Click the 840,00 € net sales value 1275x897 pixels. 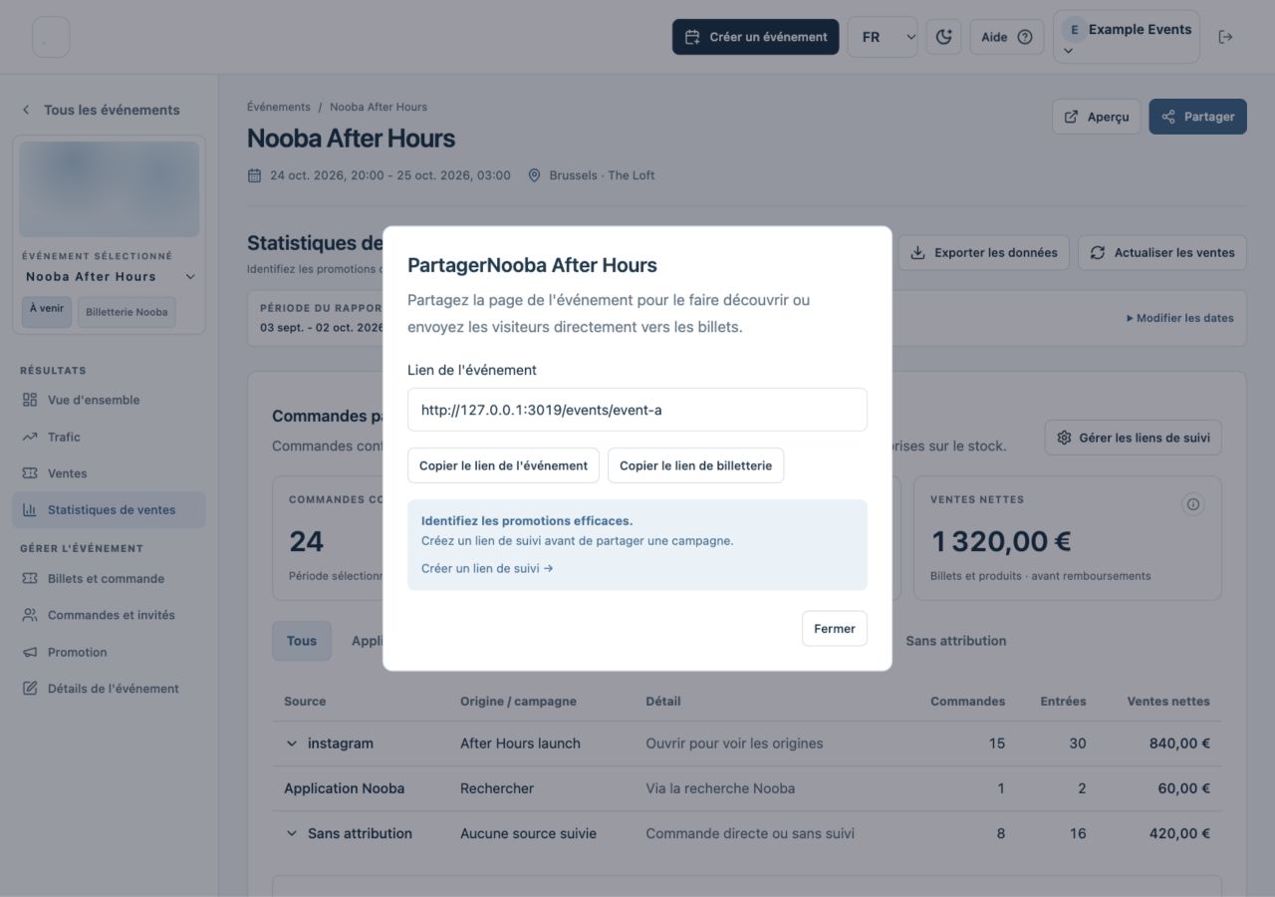(x=1179, y=744)
